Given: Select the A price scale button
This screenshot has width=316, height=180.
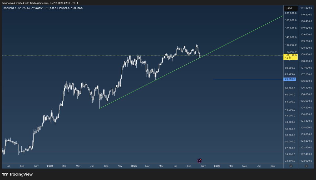Looking at the screenshot, I should 291,166.
